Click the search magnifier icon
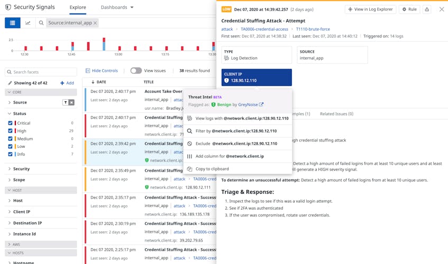Screen dimensions: 448x264 point(41,23)
